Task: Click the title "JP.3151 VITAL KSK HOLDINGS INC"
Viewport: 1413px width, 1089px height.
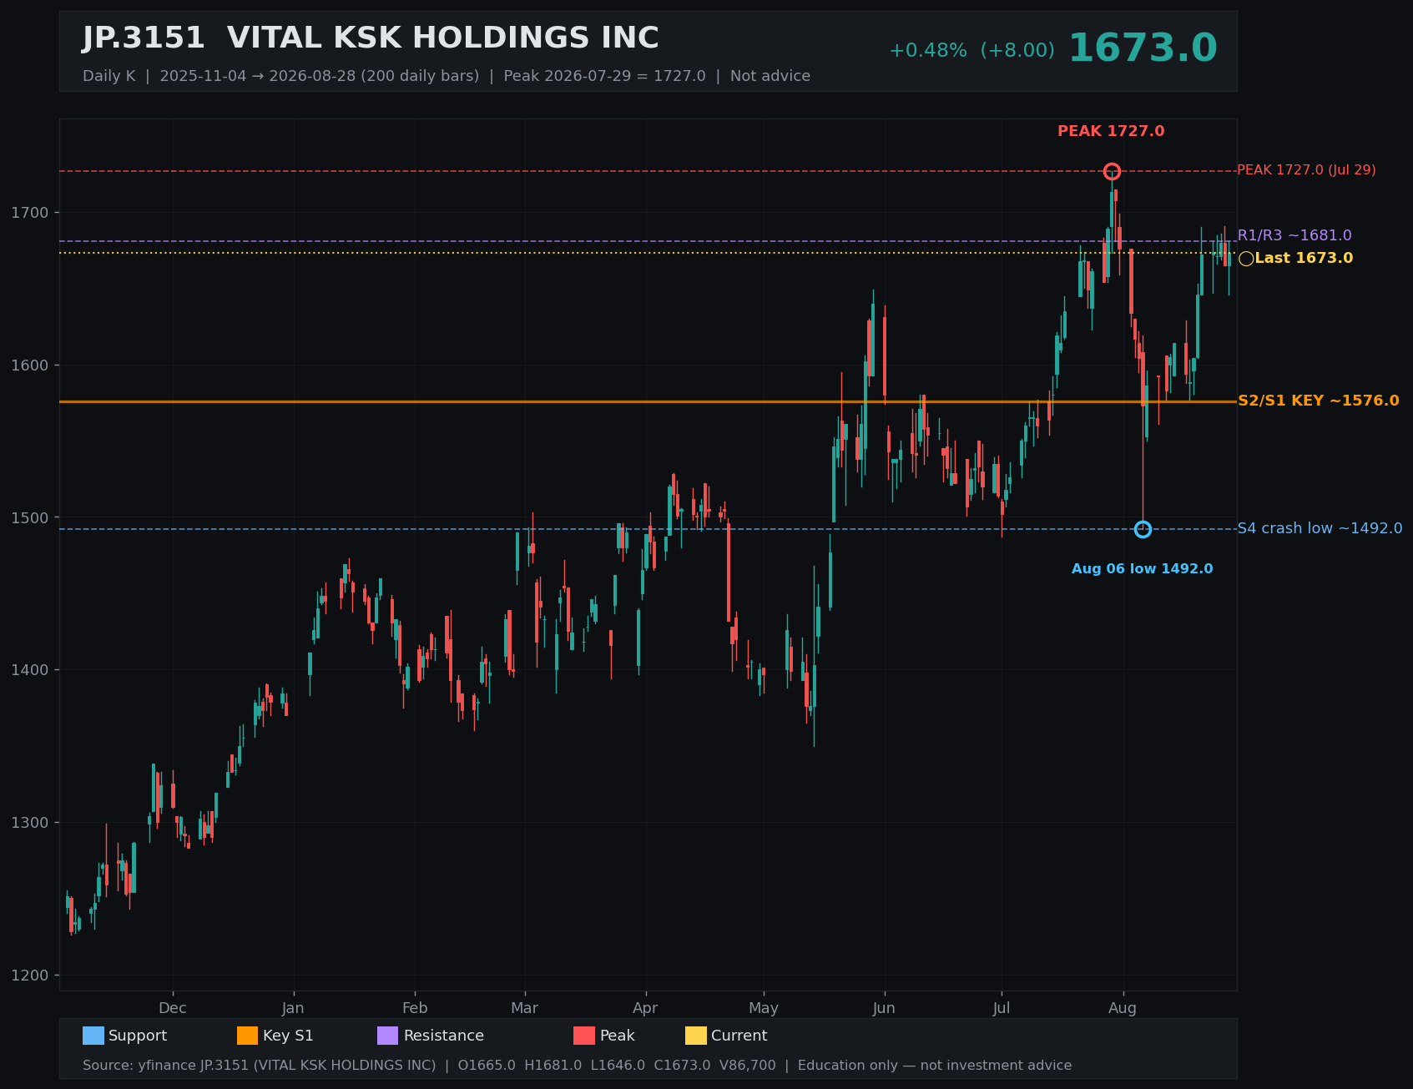Action: 371,38
